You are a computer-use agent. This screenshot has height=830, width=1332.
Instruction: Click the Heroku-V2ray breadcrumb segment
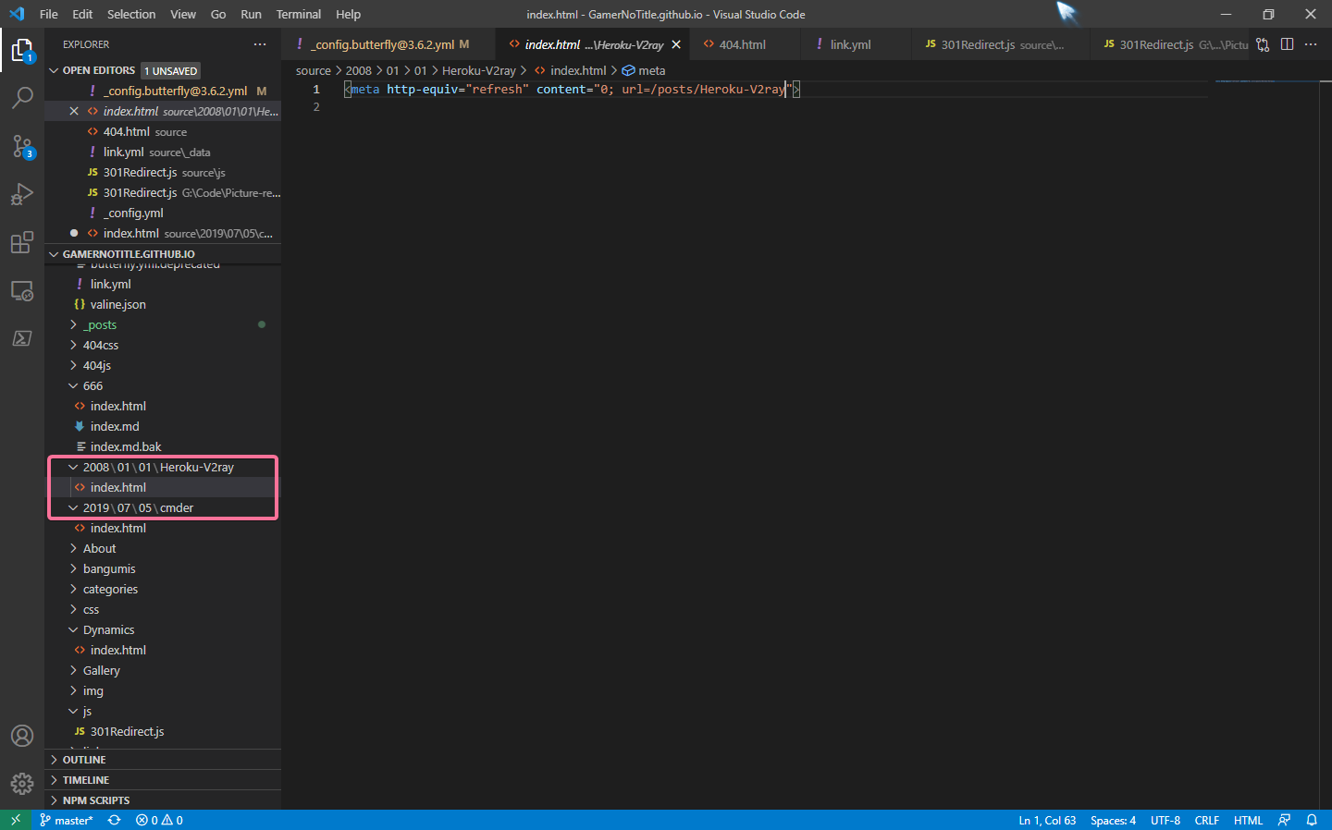(x=478, y=70)
